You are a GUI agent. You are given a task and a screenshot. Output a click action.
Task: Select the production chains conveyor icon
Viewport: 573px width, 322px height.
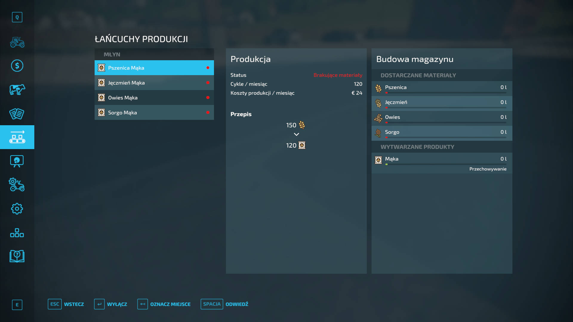[x=17, y=137]
